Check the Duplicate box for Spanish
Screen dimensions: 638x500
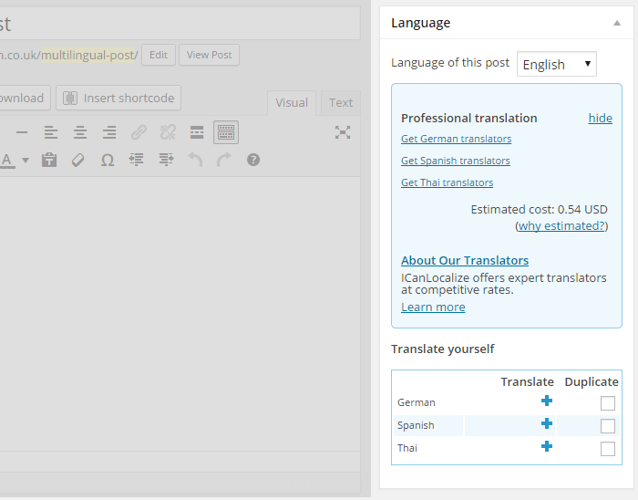tap(608, 426)
